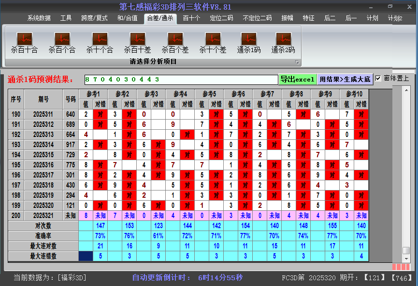Open the 定位二码 tab
The image size is (418, 286).
coord(221,18)
